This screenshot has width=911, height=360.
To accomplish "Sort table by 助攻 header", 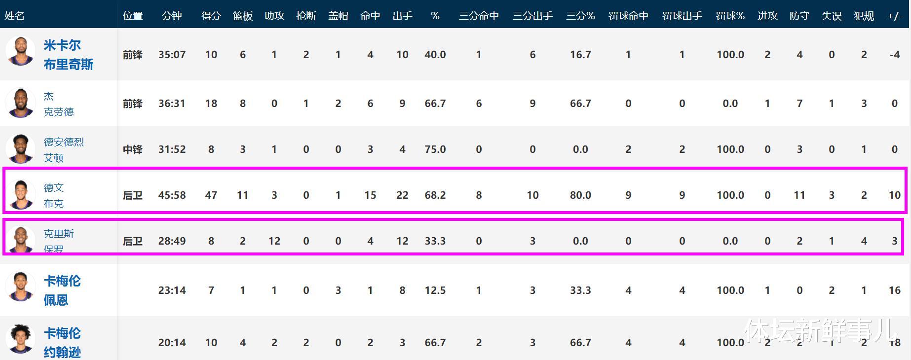I will 274,16.
